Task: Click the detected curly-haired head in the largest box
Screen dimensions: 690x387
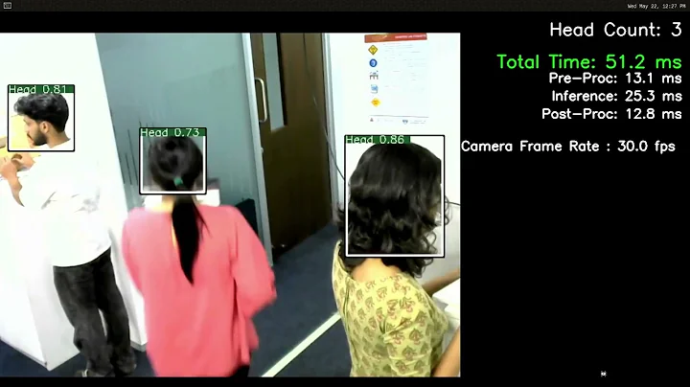Action: tap(395, 196)
